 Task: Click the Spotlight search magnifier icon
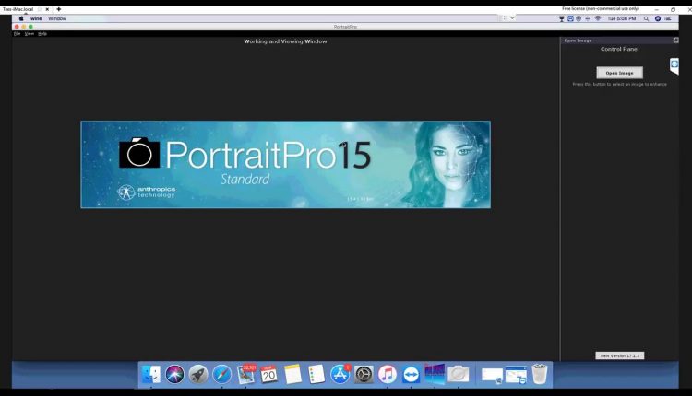tap(646, 18)
